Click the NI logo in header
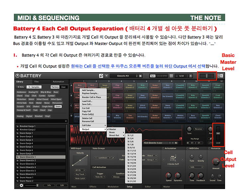This screenshot has height=191, width=239. (220, 76)
